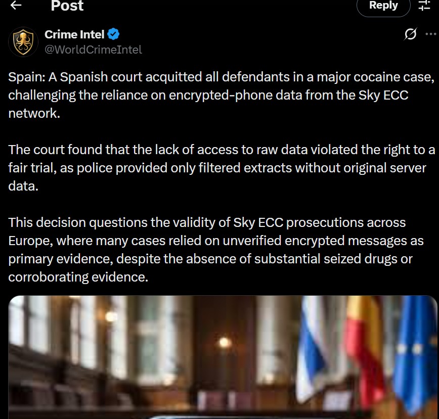Image resolution: width=439 pixels, height=419 pixels.
Task: Open reply sorting options icon at top right
Action: 424,6
